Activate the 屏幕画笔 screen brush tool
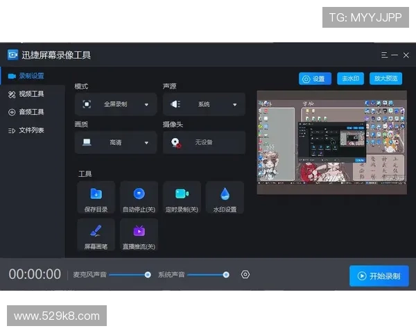 tap(96, 235)
